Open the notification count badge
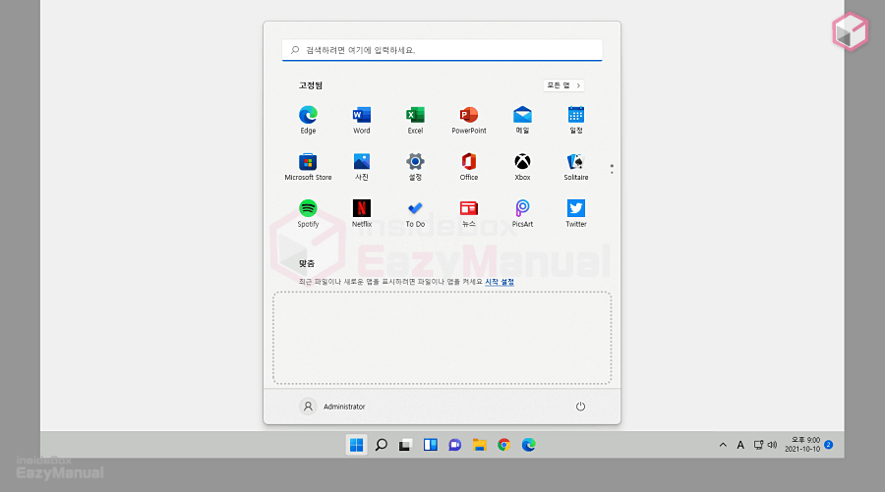 pos(829,445)
